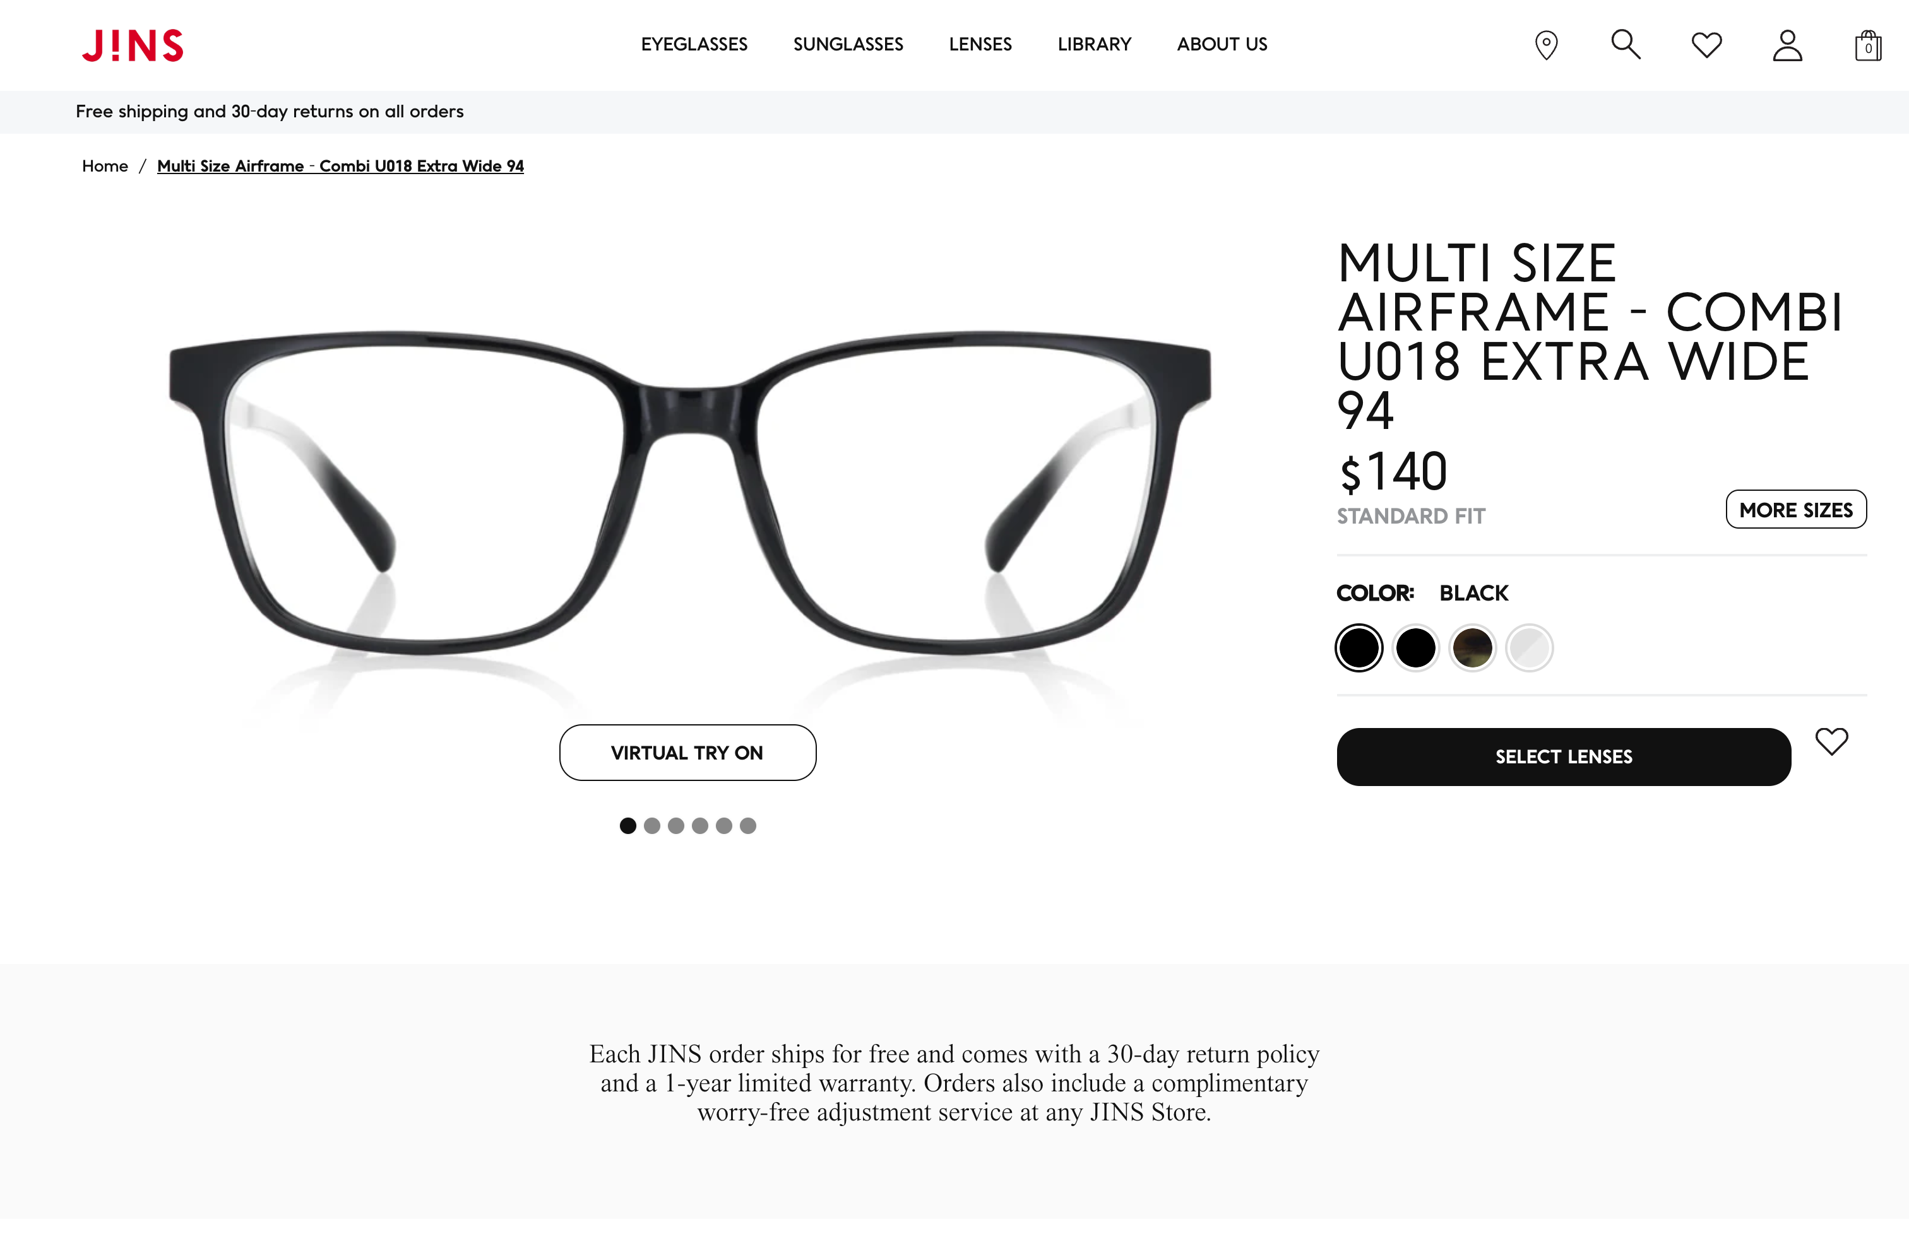Add frame to favorites heart icon

point(1831,741)
